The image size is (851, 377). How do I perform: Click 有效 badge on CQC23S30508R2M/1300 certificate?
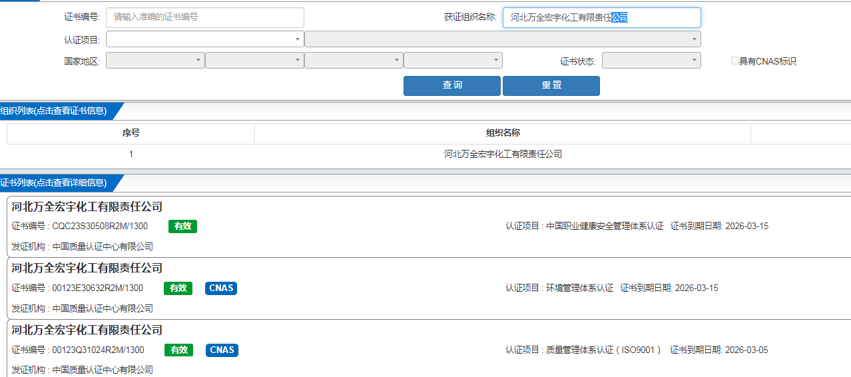click(x=182, y=226)
